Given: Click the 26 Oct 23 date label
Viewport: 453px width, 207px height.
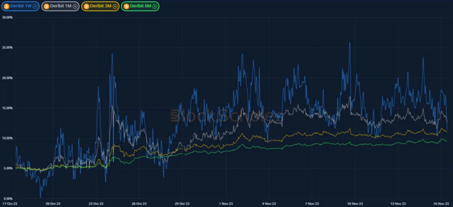Looking at the screenshot, I should 139,204.
